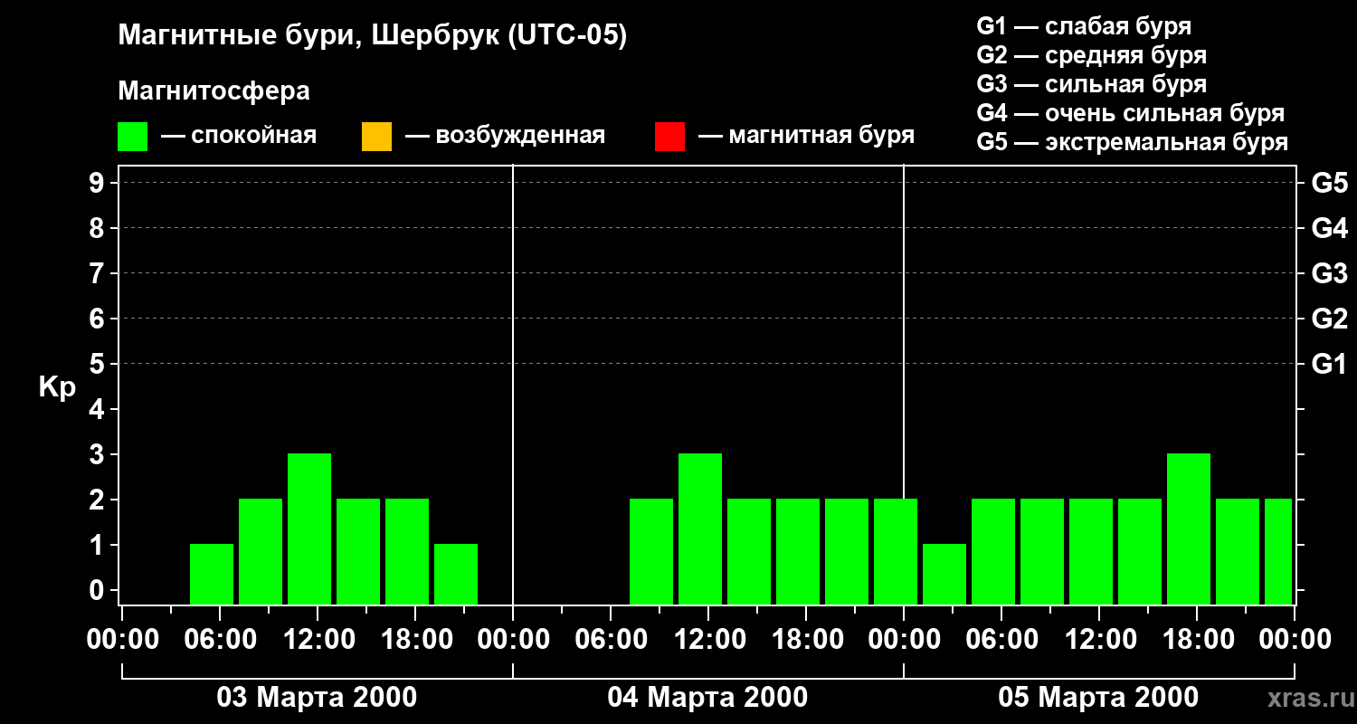1357x724 pixels.
Task: Click the '05 Марта 2000' date label
Action: [1098, 698]
